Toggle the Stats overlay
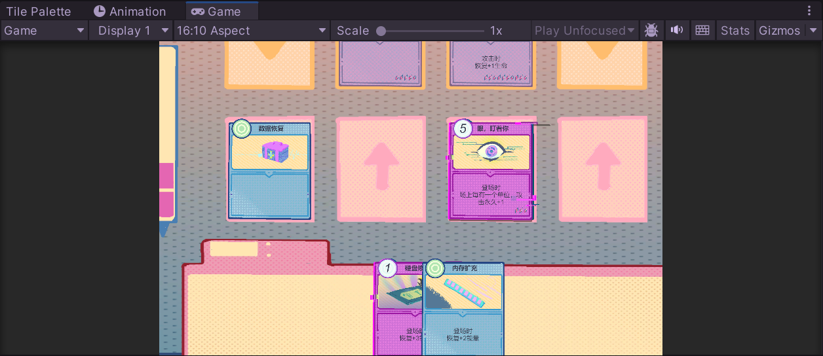The image size is (823, 356). tap(735, 31)
